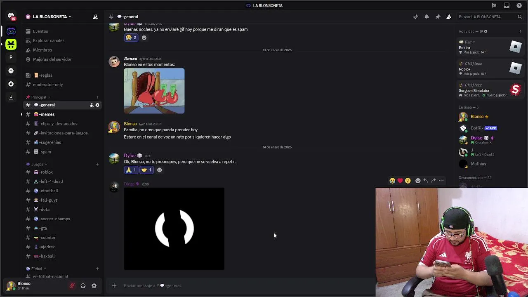Image resolution: width=528 pixels, height=297 pixels.
Task: Click the magnifier icon in search box
Action: point(520,17)
